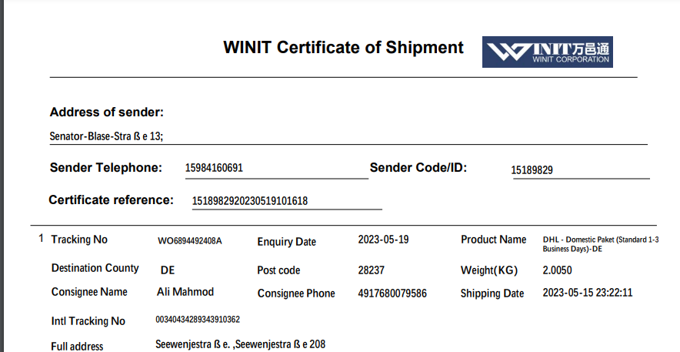Click the row number 1 beside Tracking No
Viewport: 680px width, 352px height.
pos(41,239)
